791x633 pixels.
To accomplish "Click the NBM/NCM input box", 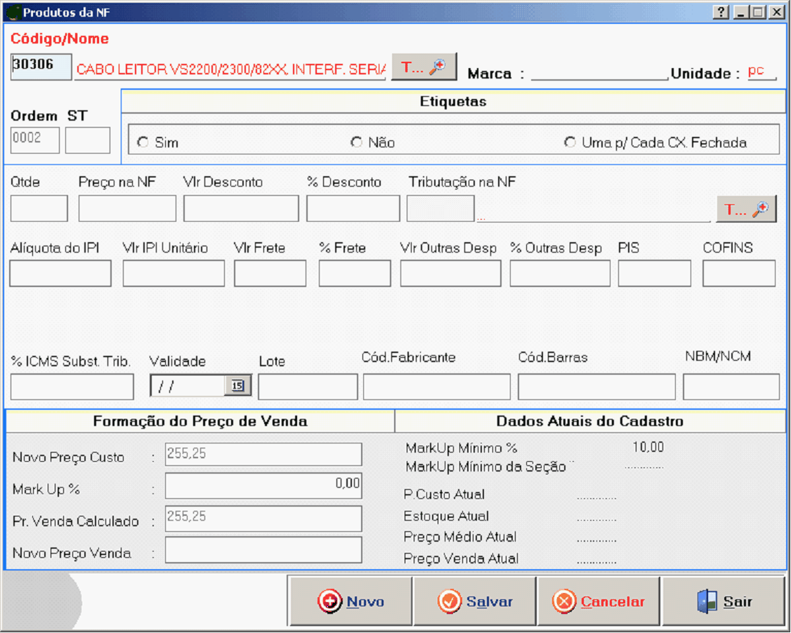I will coord(731,387).
